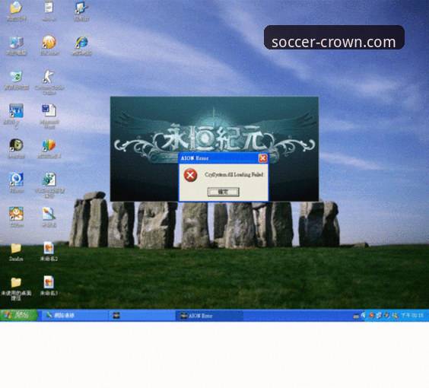Viewport: 429px width, 388px height.
Task: Click the confirm button in AION Error dialog
Action: point(223,192)
